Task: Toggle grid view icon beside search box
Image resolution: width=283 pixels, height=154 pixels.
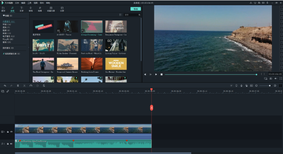Action: [x=120, y=15]
